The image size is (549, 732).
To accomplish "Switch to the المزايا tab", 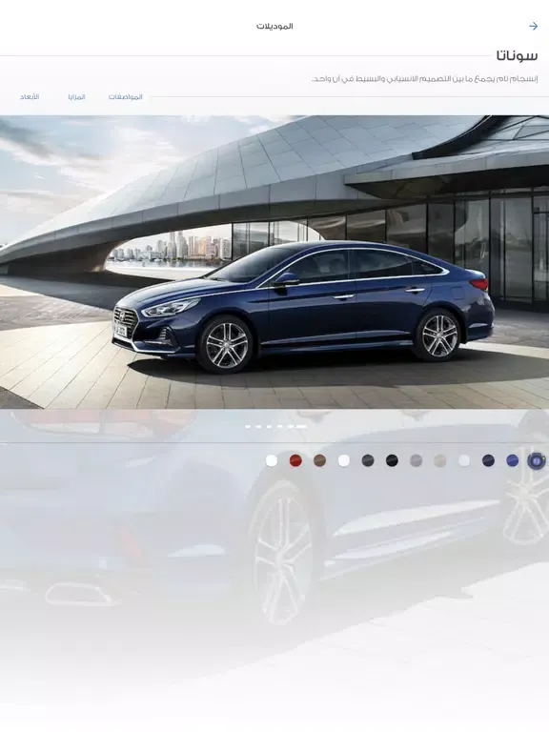I will coord(76,96).
